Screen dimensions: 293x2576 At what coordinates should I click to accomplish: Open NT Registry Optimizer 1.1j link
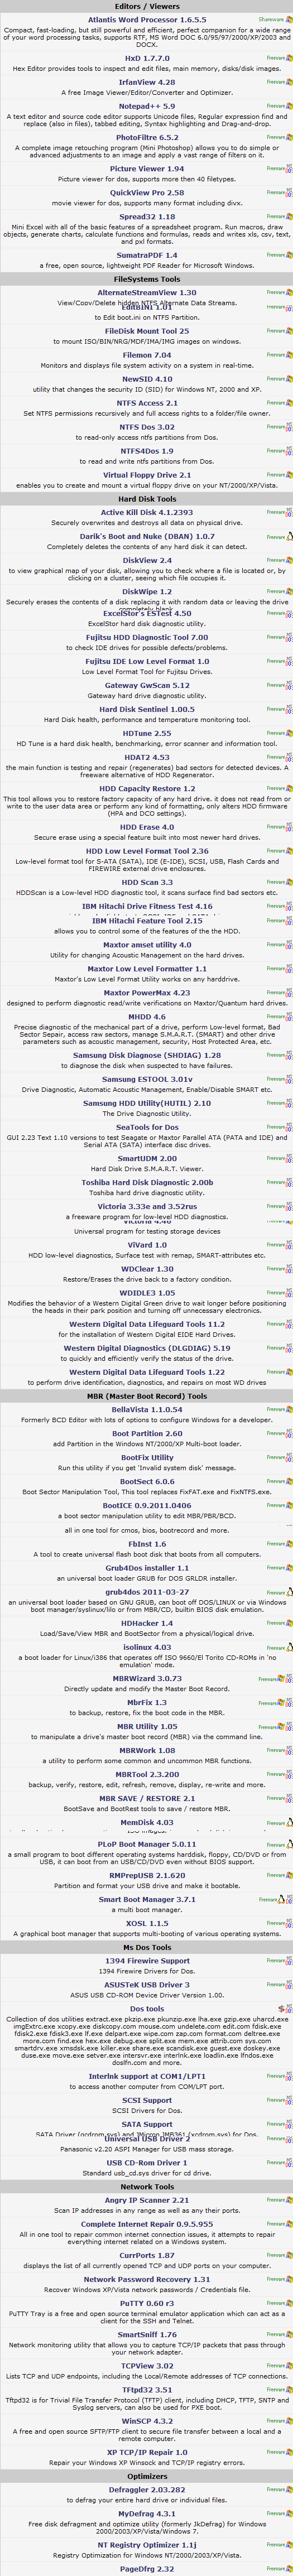(x=146, y=2544)
